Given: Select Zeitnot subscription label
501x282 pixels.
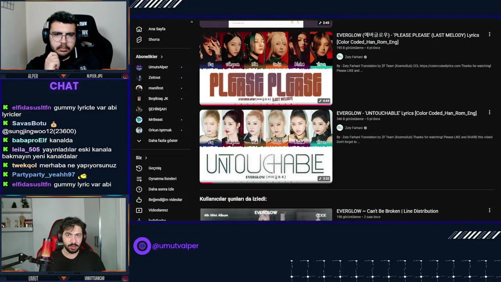Looking at the screenshot, I should click(154, 78).
